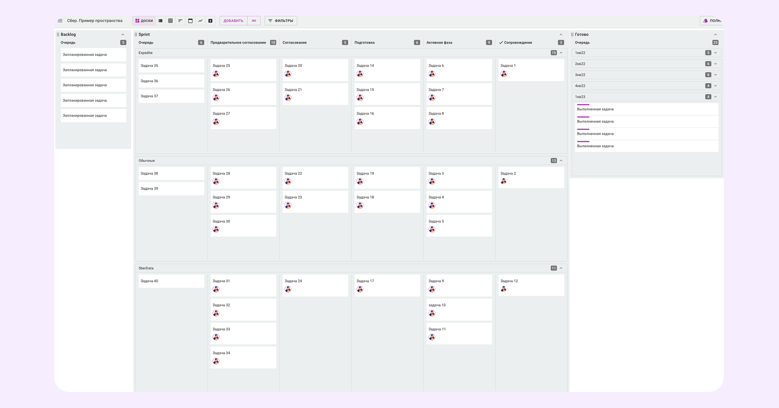This screenshot has height=408, width=779.
Task: Open the Задача 25 card
Action: (243, 66)
